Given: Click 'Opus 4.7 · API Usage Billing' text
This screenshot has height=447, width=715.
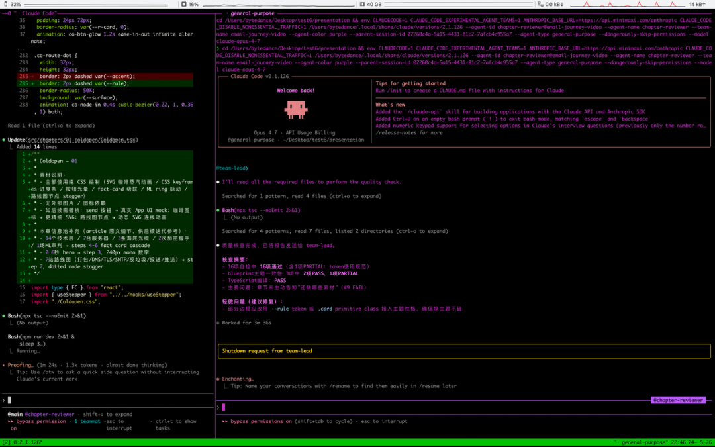Looking at the screenshot, I should click(x=295, y=132).
